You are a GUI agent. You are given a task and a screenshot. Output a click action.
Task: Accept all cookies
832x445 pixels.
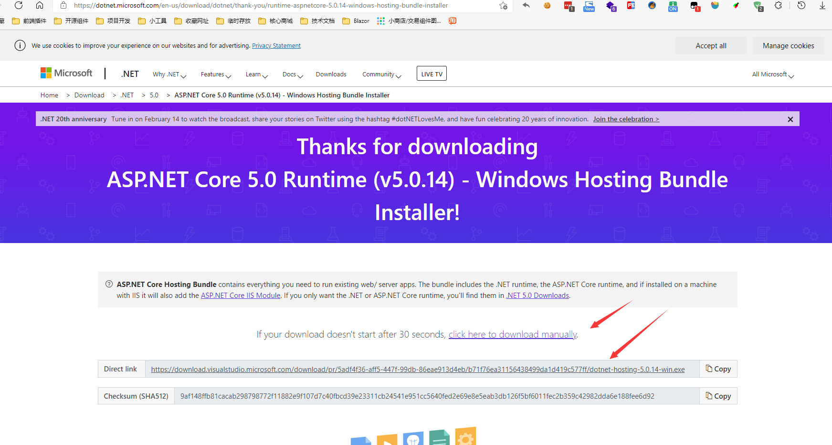point(711,46)
